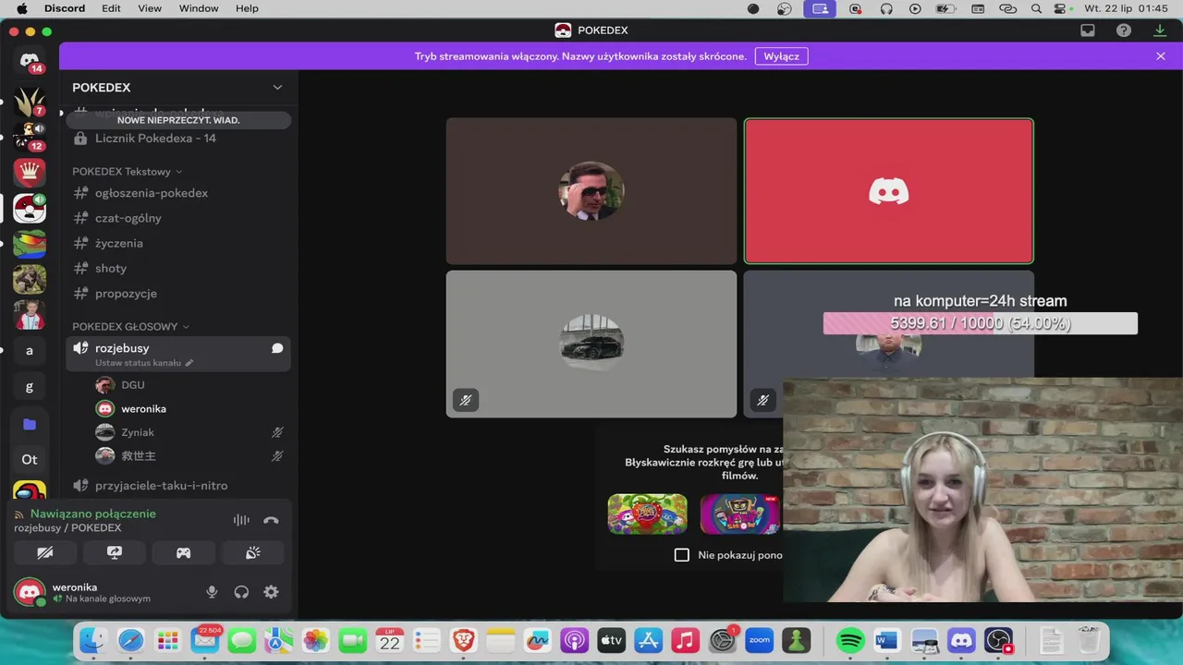Image resolution: width=1183 pixels, height=665 pixels.
Task: Open the soundboard icon
Action: [253, 552]
